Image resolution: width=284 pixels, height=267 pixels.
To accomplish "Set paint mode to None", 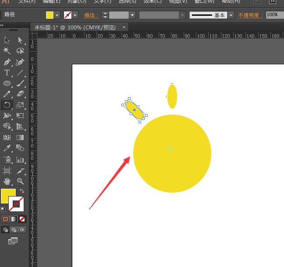I will click(x=22, y=219).
